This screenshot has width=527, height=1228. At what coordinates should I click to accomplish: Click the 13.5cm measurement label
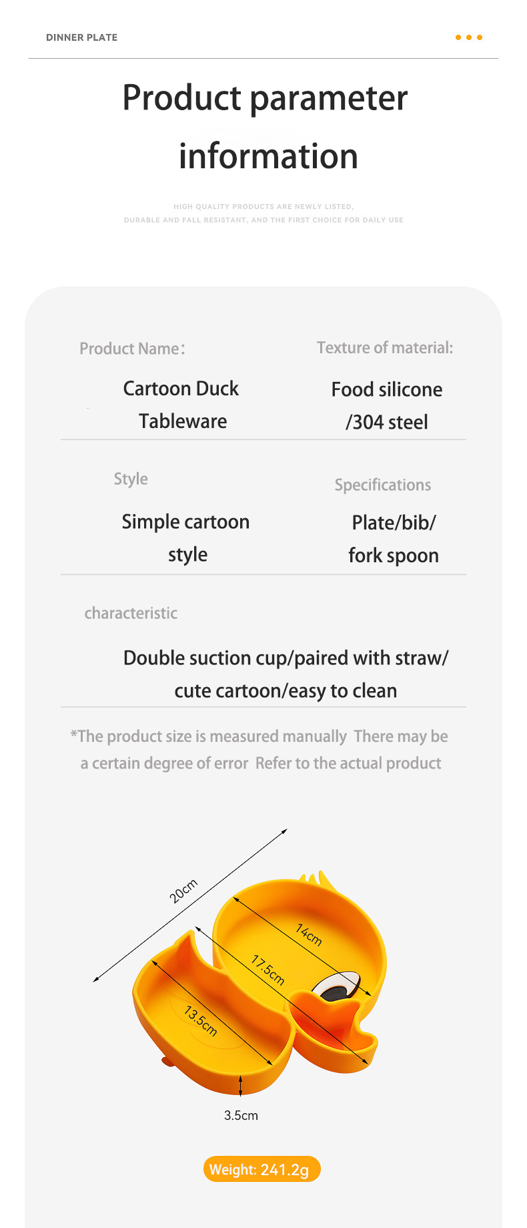201,1020
